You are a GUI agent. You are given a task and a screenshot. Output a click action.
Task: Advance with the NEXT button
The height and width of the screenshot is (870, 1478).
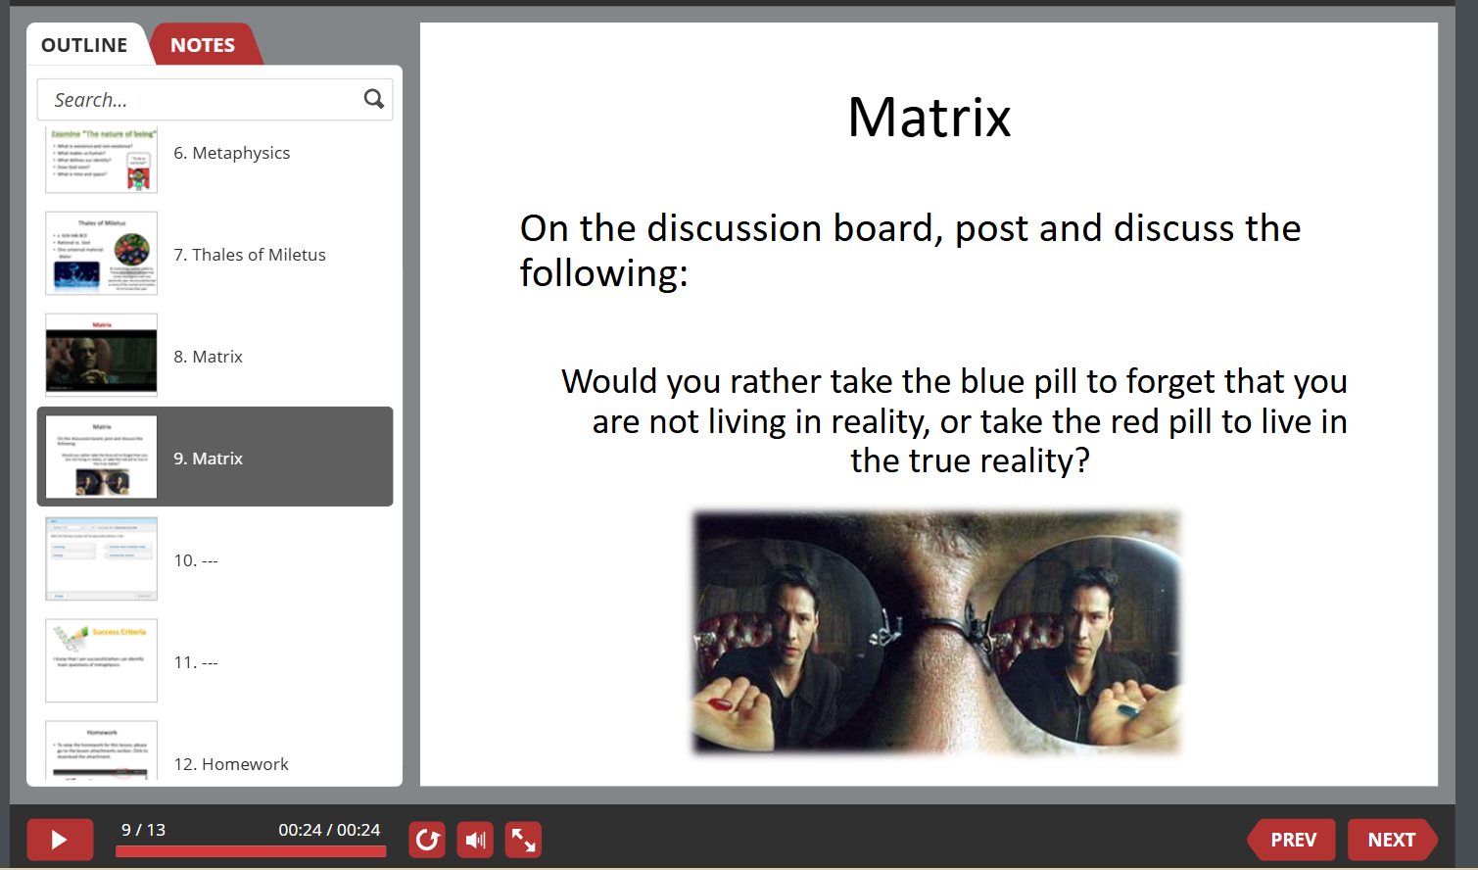(1392, 840)
